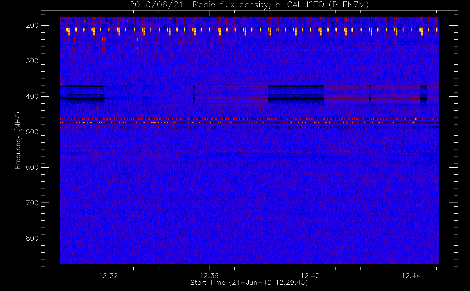The image size is (470, 291).
Task: Click the 'Frequency (MHz)' axis label
Action: (x=18, y=140)
